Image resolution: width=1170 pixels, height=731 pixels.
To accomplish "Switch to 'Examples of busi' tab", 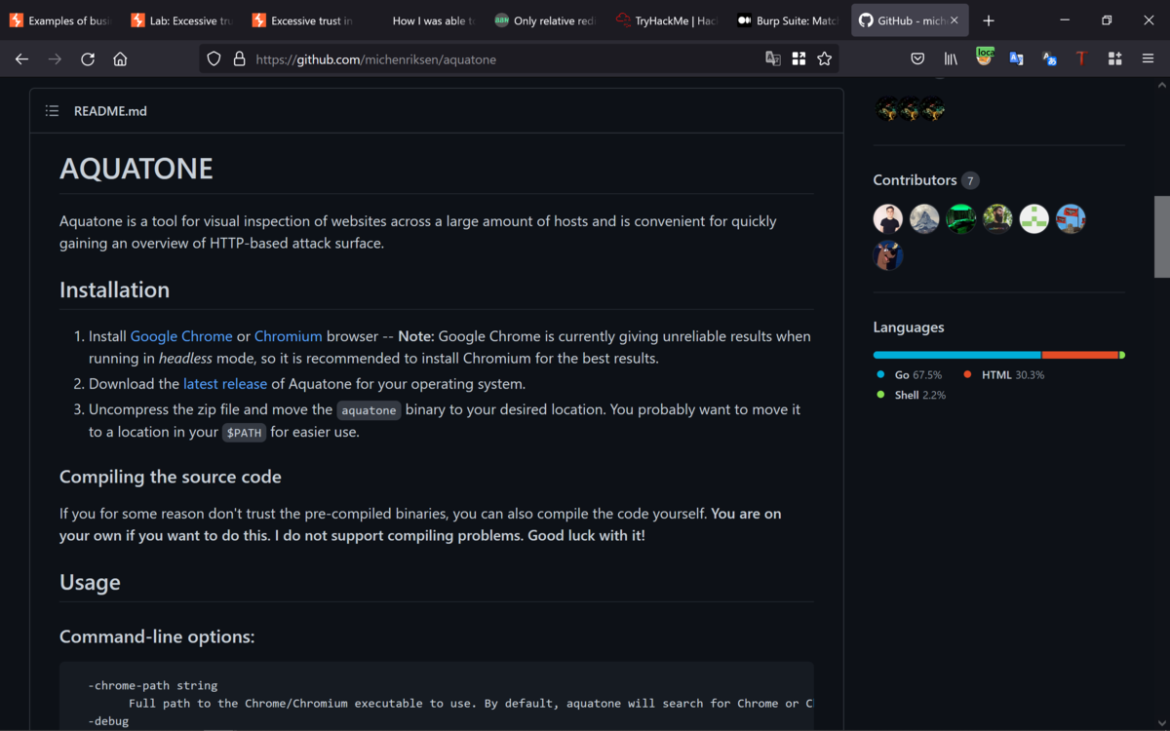I will coord(60,20).
